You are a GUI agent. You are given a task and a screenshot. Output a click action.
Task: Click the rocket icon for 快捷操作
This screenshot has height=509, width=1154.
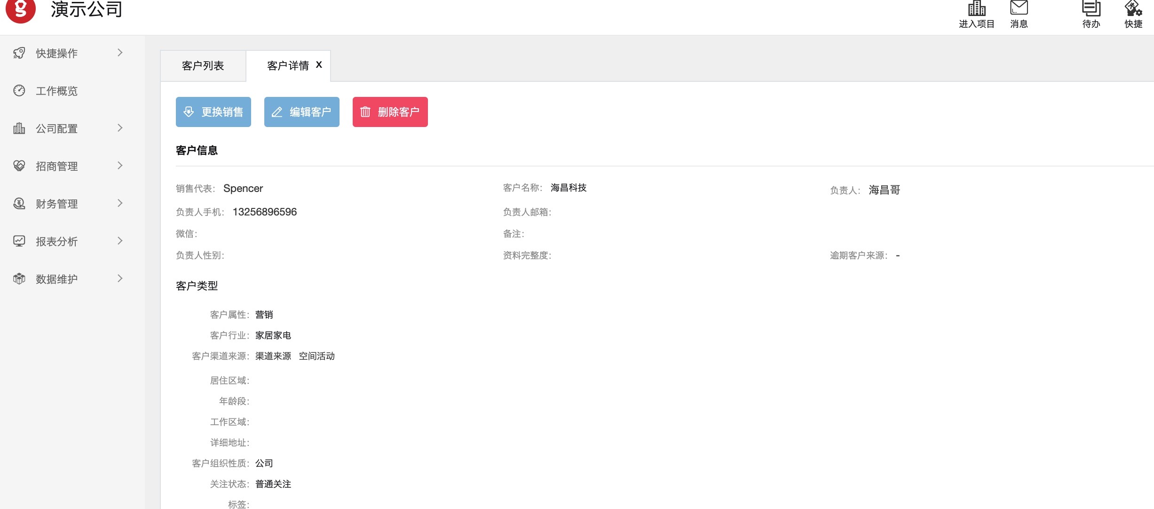pos(19,53)
